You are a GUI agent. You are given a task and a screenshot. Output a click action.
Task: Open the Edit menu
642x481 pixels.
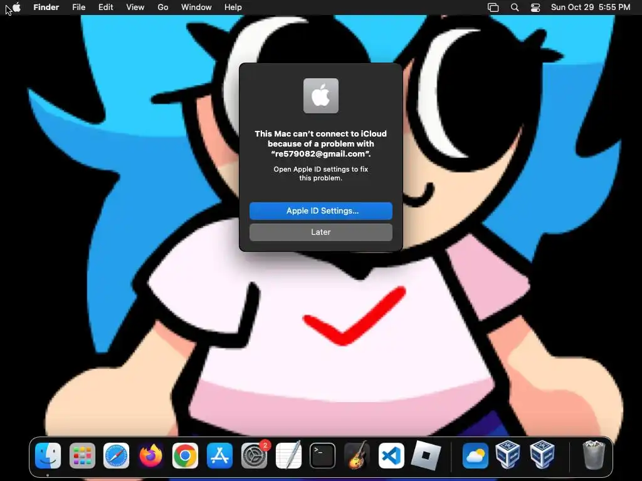[105, 8]
